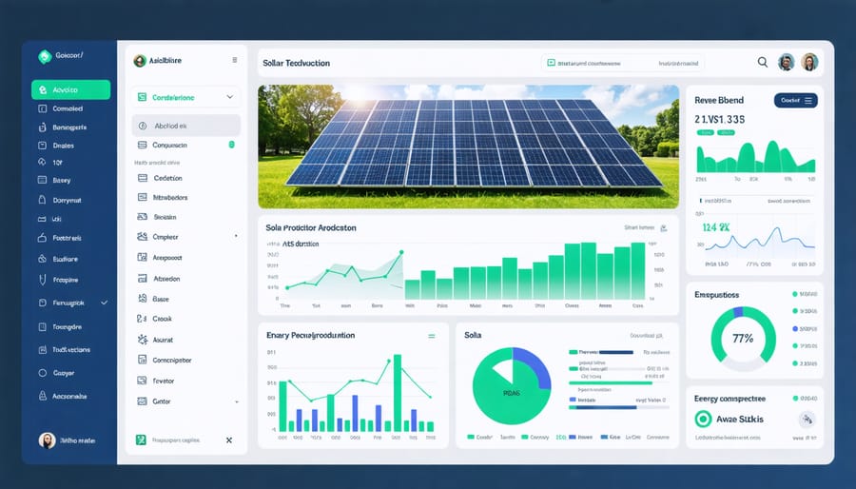
Task: Click the Bisery sidebar icon
Action: coord(42,180)
